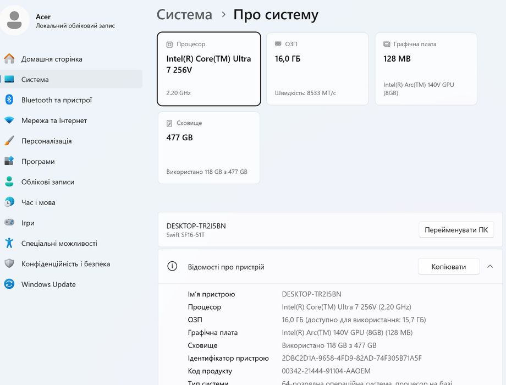Click the processor chip icon on Процесор card
506x385 pixels.
tap(169, 44)
